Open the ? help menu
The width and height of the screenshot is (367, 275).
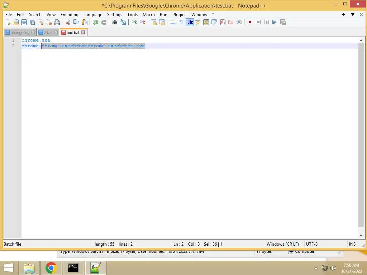coord(213,14)
